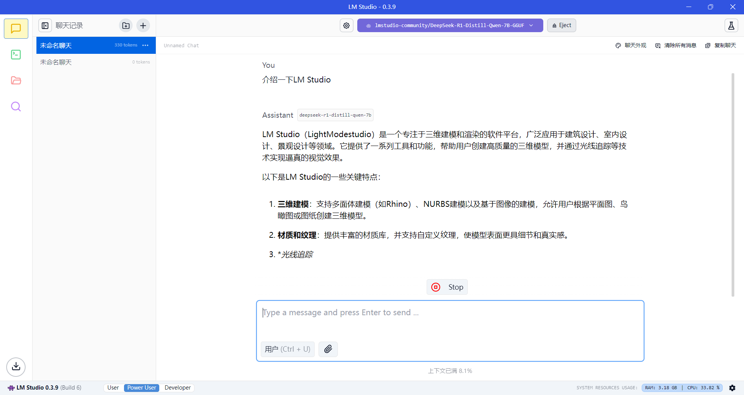Screen dimensions: 744x395
Task: Collapse the chat history sidebar panel
Action: point(45,26)
